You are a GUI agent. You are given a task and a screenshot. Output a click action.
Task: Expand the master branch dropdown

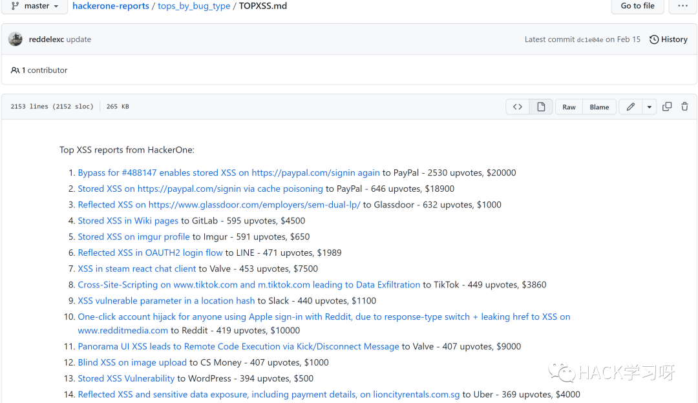point(35,6)
